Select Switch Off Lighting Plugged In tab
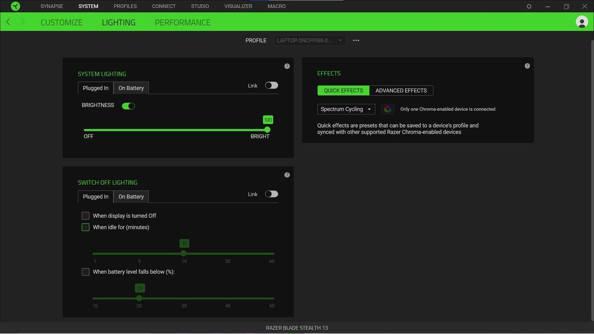Image resolution: width=594 pixels, height=334 pixels. (x=96, y=196)
